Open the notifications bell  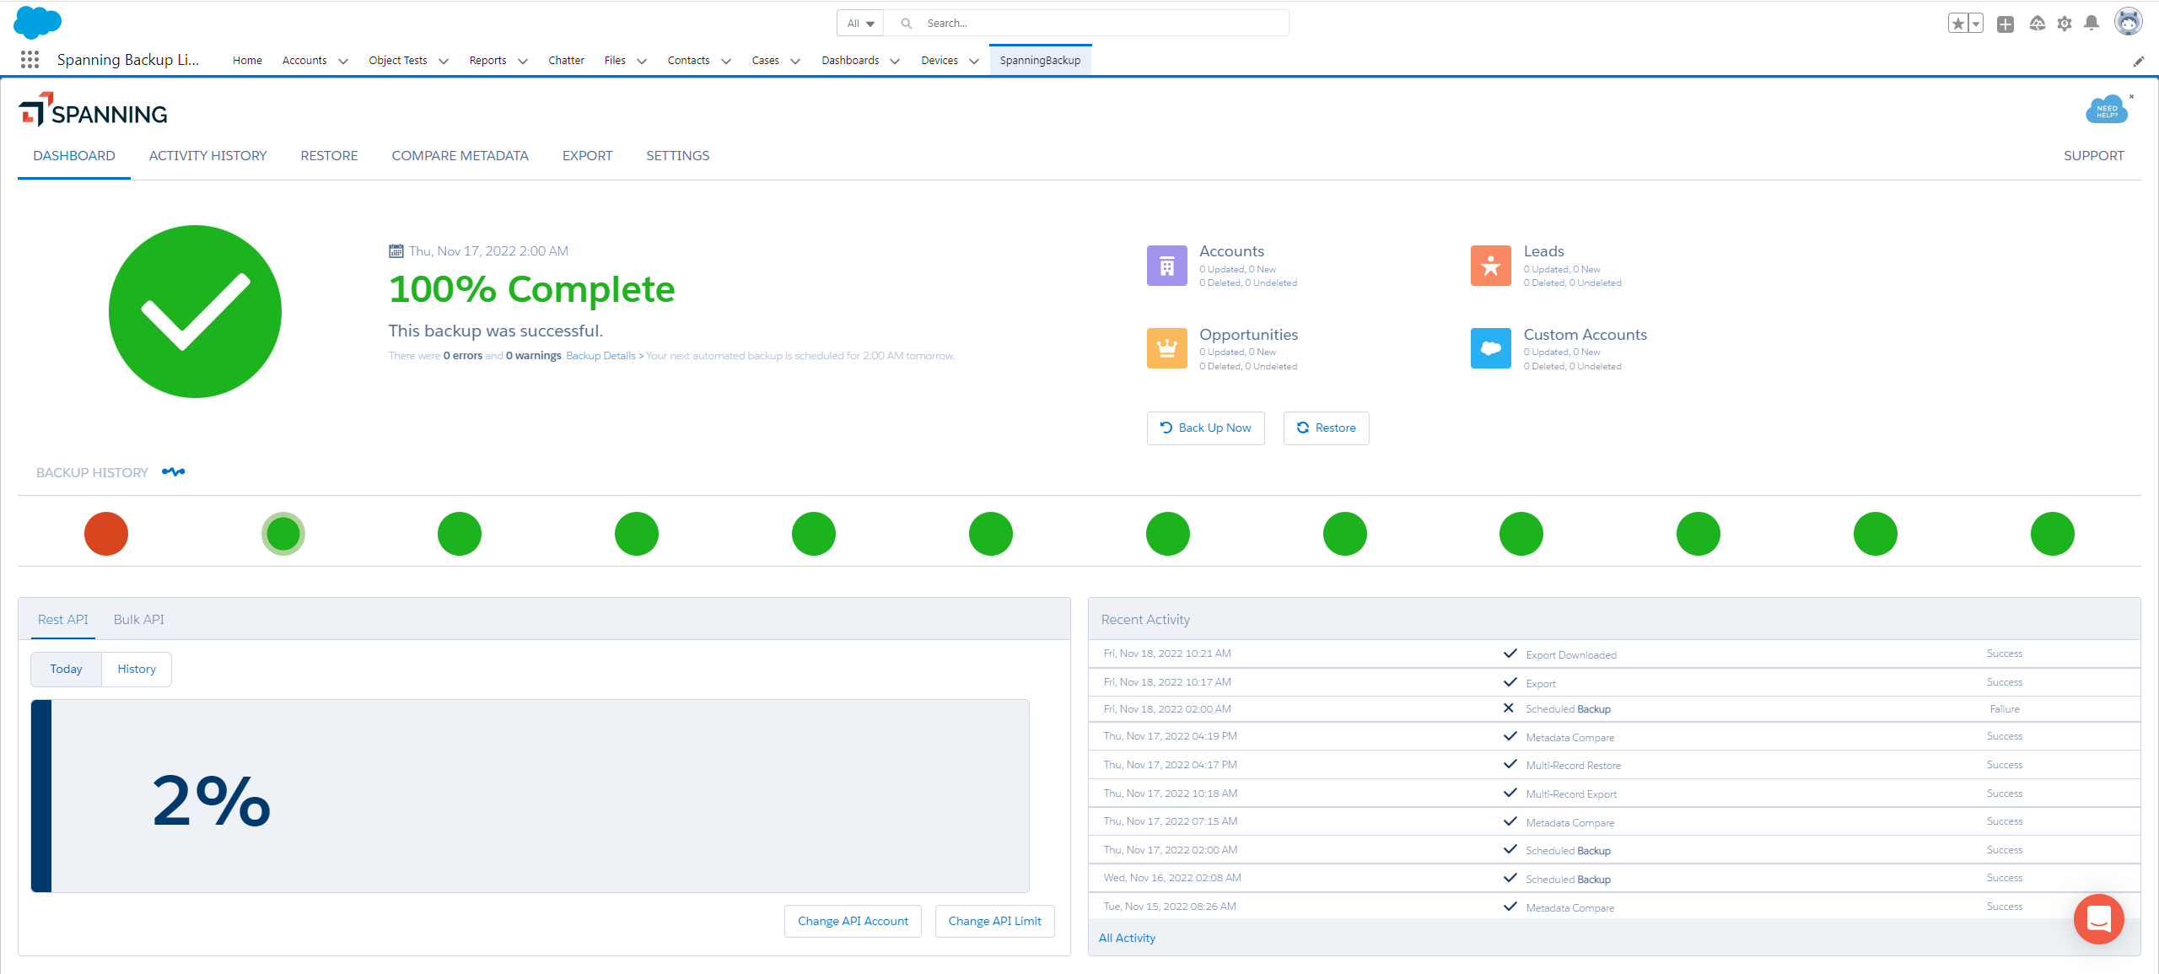click(x=2092, y=24)
